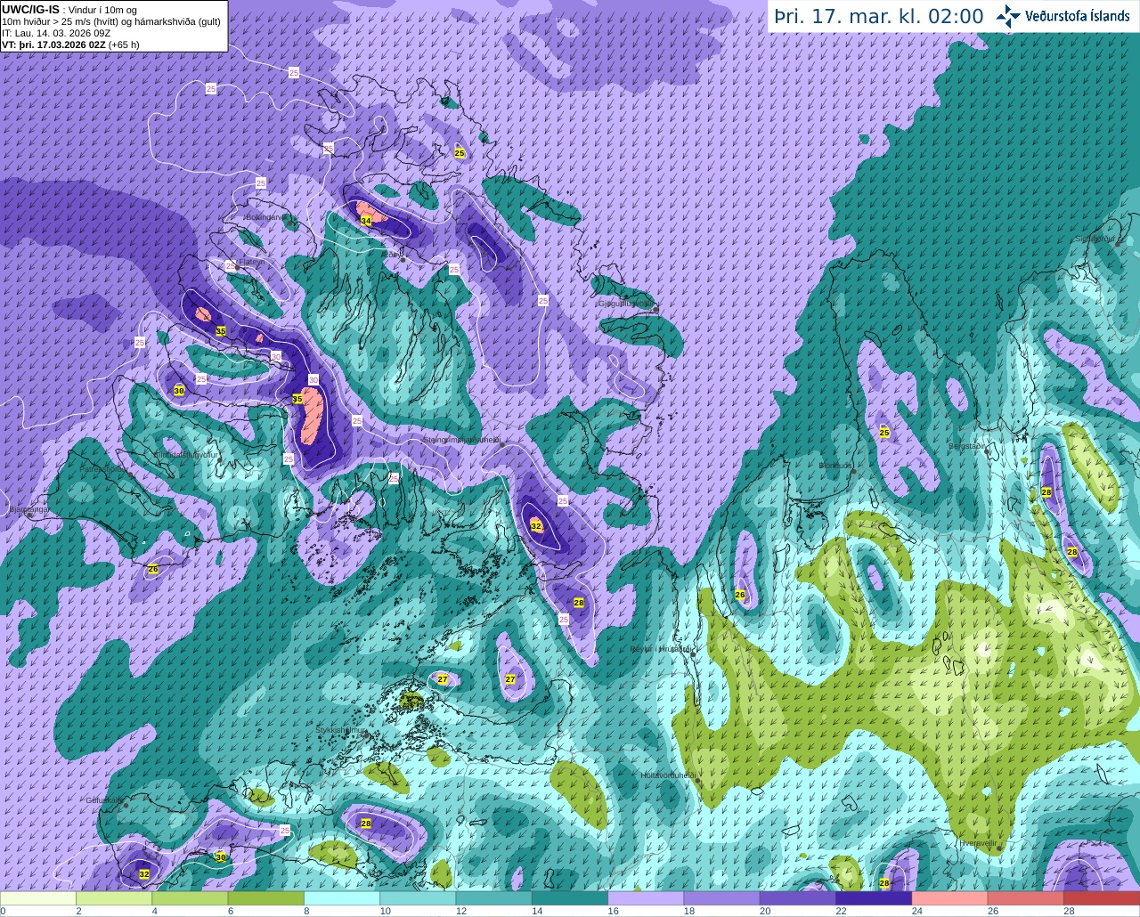Click the Bíldudalsflugvöllur station label
The height and width of the screenshot is (917, 1140).
pos(185,453)
